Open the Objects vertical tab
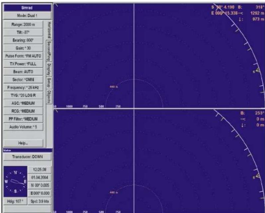The image size is (265, 213). pyautogui.click(x=49, y=97)
